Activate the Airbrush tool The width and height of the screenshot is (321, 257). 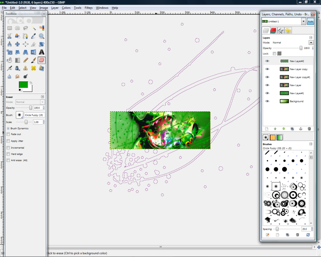pyautogui.click(x=10, y=68)
